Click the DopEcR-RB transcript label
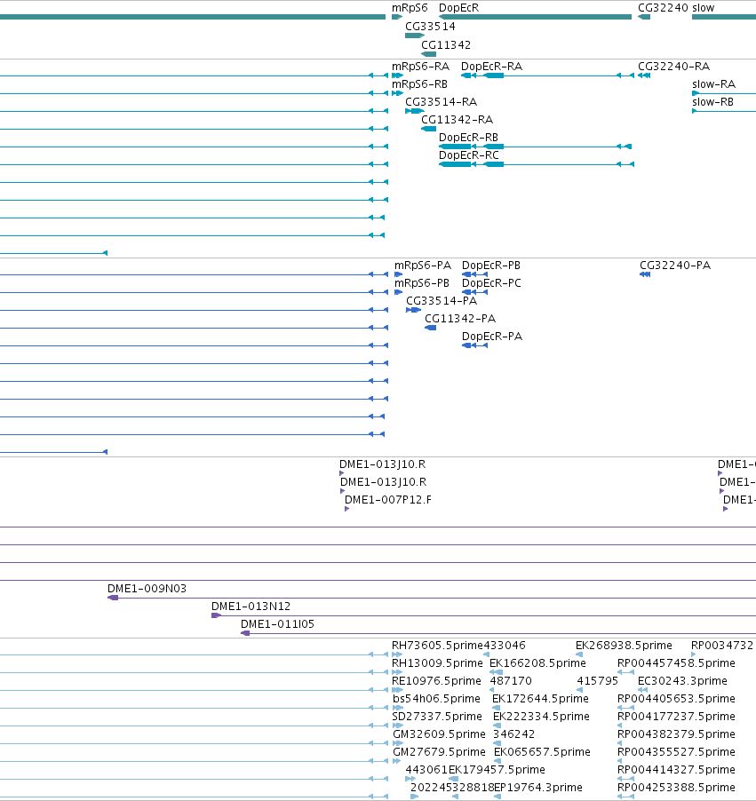This screenshot has width=756, height=801. (x=469, y=138)
